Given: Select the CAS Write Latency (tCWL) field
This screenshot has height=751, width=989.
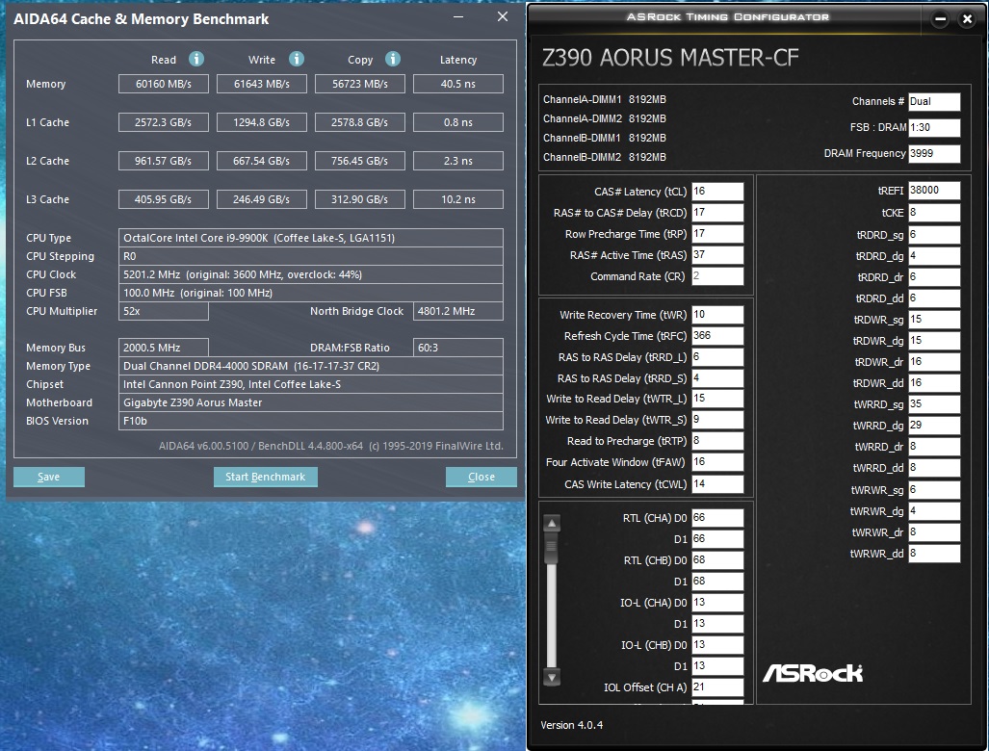Looking at the screenshot, I should point(717,484).
